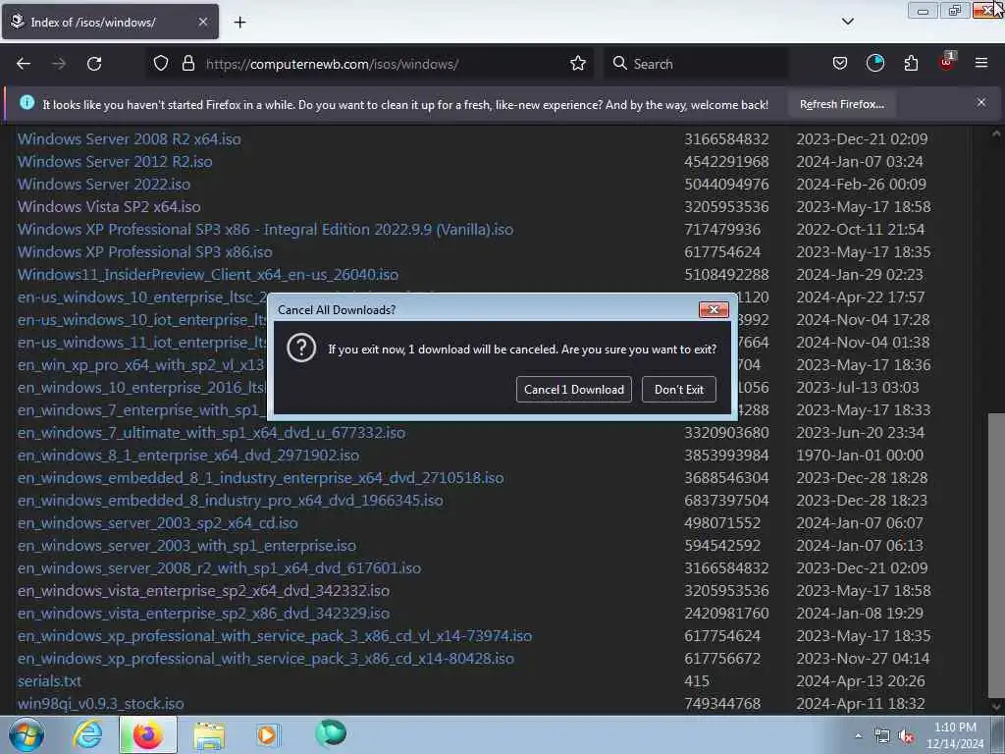This screenshot has height=754, width=1005.
Task: Open en_windows_vista_enterprise_sp2_x86_dvd_342329.iso link
Action: pyautogui.click(x=203, y=614)
